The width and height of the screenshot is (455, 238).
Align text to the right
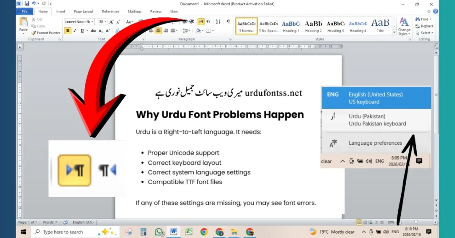pos(166,31)
